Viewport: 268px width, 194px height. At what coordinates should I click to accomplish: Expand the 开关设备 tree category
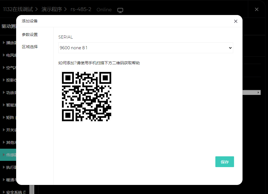pos(4,130)
